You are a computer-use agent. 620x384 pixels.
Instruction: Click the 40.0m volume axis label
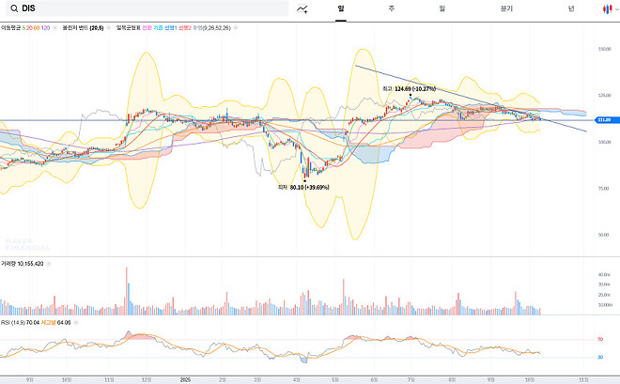click(x=604, y=274)
